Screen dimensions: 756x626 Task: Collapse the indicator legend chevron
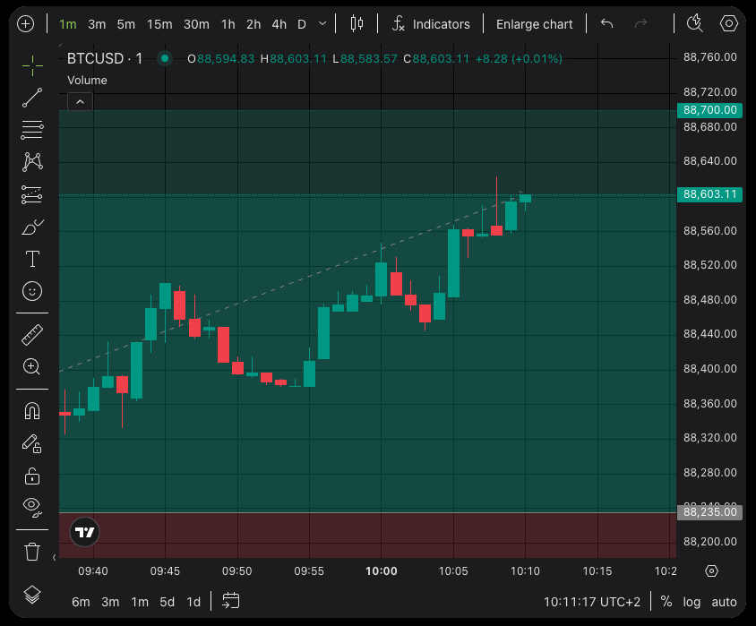80,102
